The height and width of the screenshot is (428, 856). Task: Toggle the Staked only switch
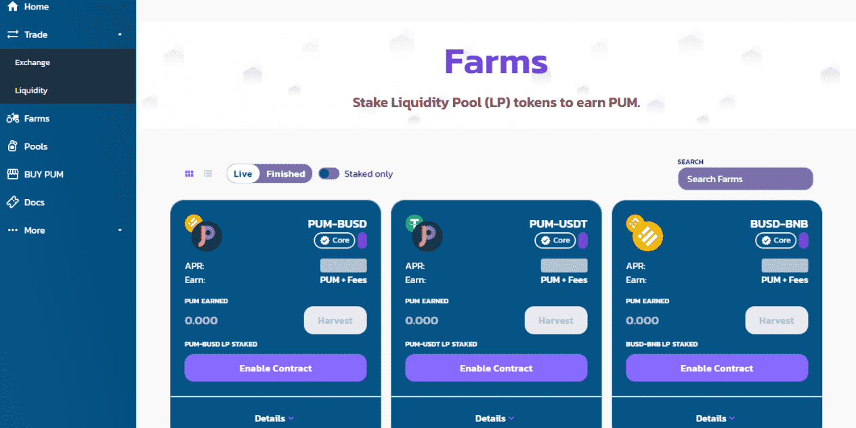(329, 174)
